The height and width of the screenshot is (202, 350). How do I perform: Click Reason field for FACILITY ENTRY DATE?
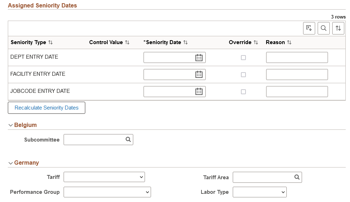(x=297, y=75)
